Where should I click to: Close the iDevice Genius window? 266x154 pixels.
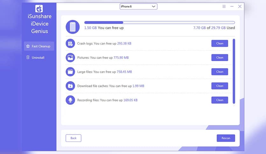coord(240,6)
